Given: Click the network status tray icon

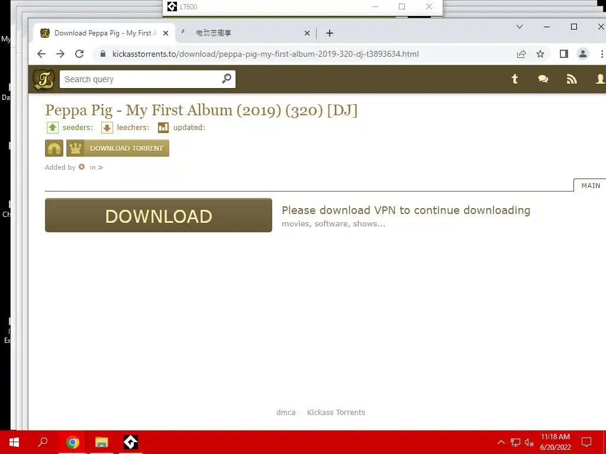Looking at the screenshot, I should [515, 442].
